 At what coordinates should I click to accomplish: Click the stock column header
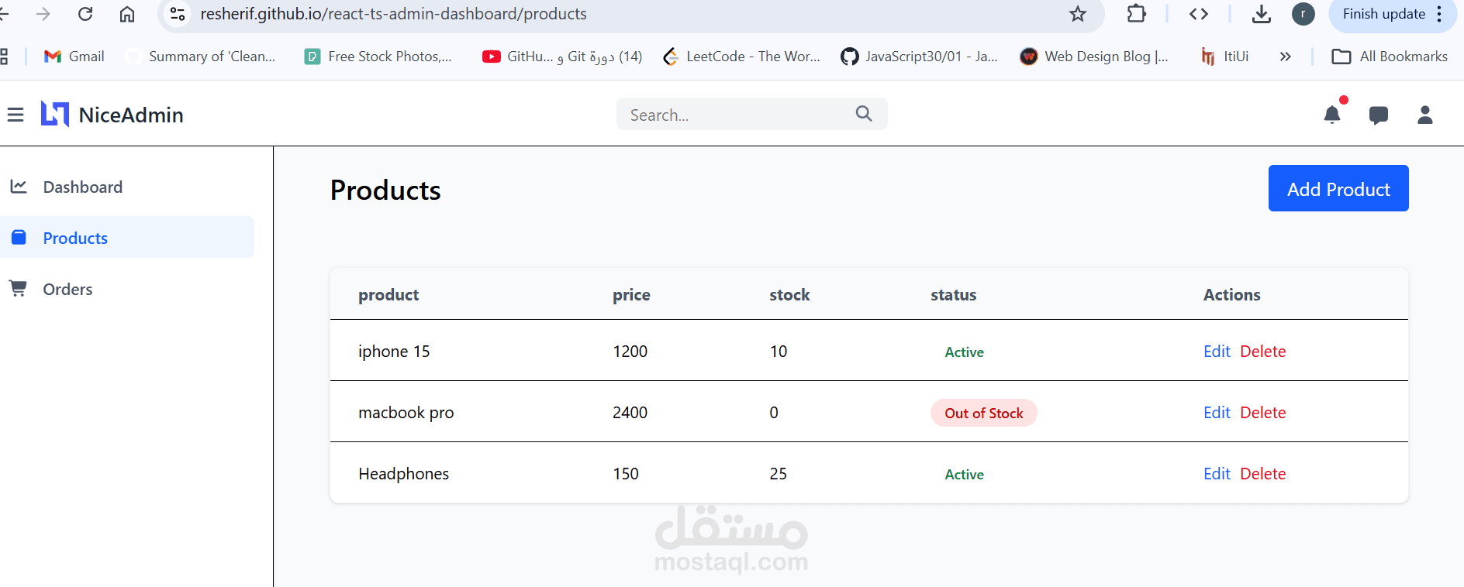tap(789, 295)
